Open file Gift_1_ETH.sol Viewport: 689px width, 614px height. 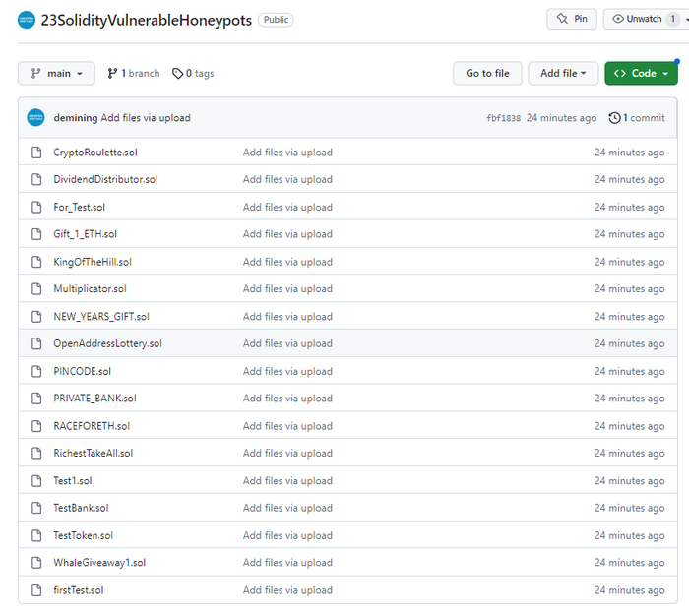(86, 234)
